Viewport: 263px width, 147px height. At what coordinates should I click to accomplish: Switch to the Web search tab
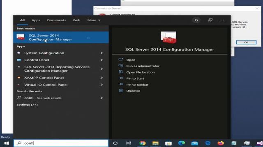pyautogui.click(x=76, y=20)
